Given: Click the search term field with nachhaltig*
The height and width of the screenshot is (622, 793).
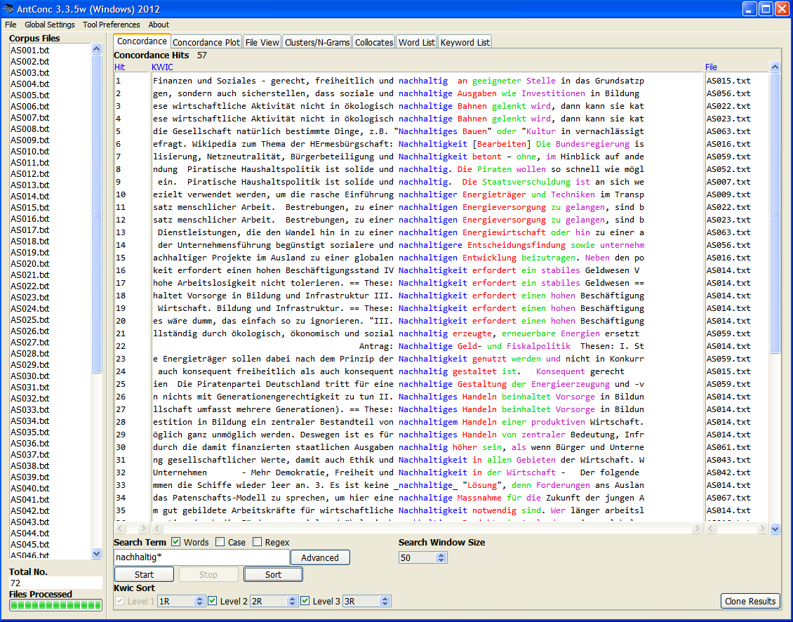Looking at the screenshot, I should 201,557.
